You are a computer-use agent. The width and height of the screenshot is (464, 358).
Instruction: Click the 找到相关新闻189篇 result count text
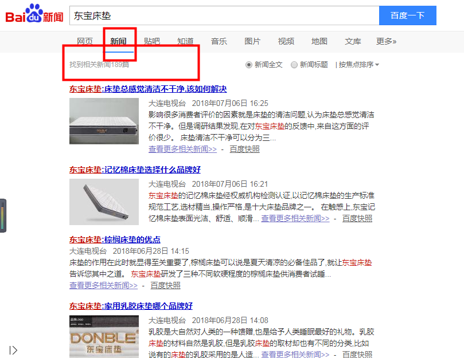coord(99,65)
